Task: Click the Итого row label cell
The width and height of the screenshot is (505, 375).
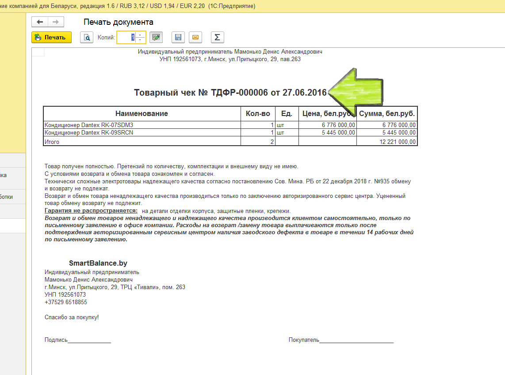Action: coord(142,142)
